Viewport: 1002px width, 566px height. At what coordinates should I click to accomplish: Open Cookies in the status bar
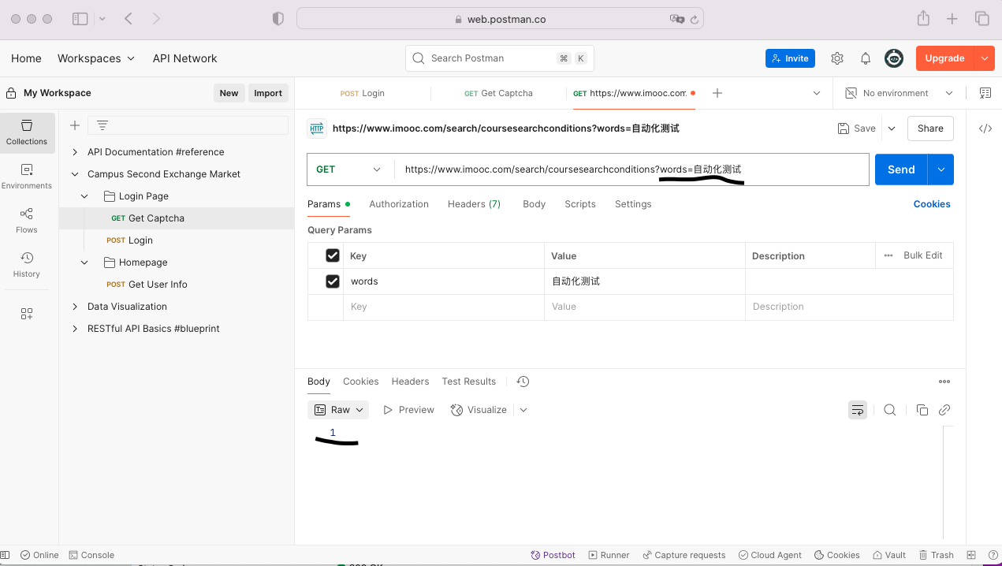click(836, 555)
